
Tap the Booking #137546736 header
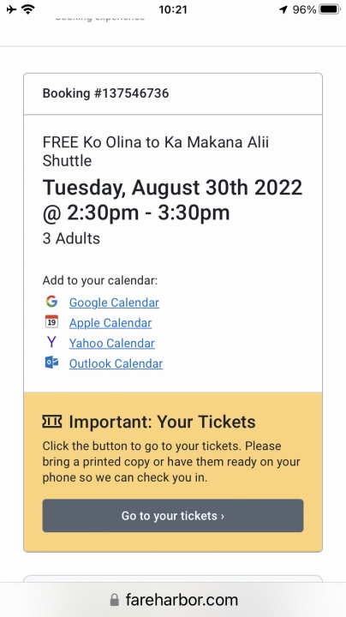point(105,93)
